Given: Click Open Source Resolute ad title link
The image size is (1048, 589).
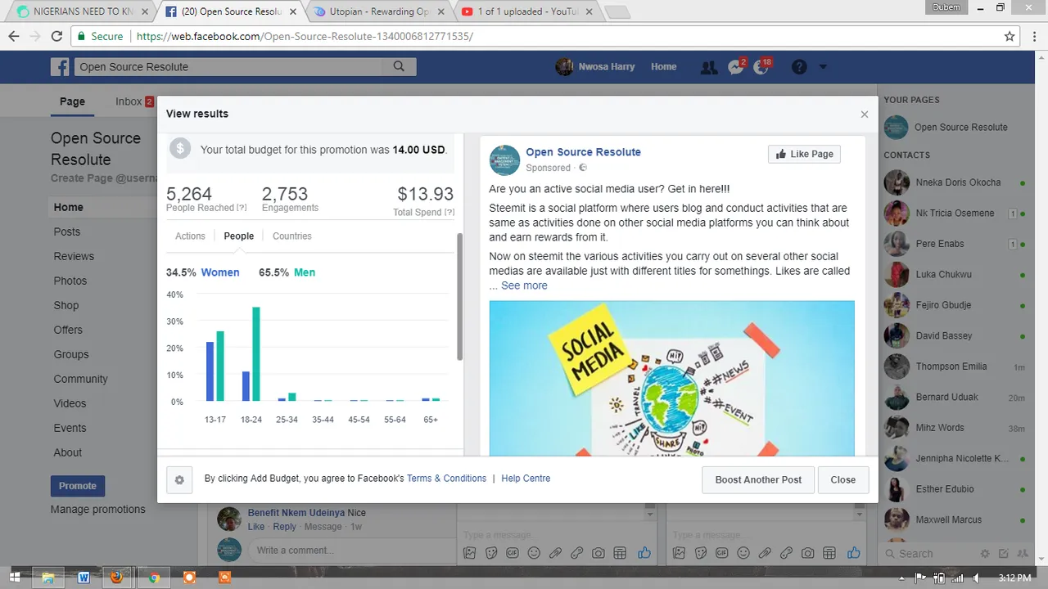Looking at the screenshot, I should [x=583, y=152].
